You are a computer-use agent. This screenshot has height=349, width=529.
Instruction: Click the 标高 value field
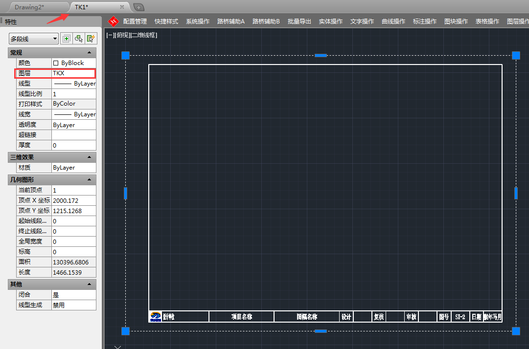point(74,252)
